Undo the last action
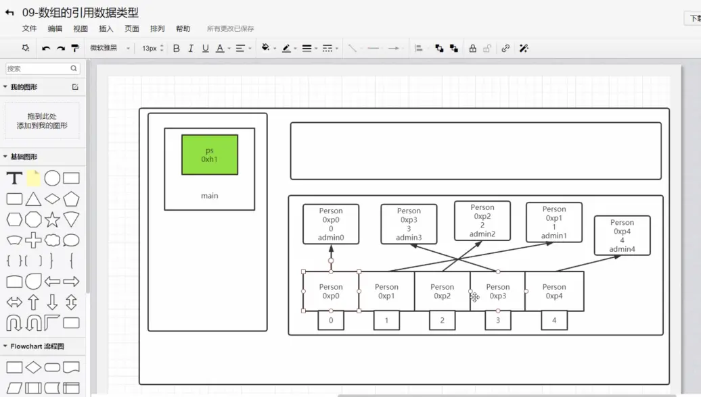 click(x=45, y=48)
